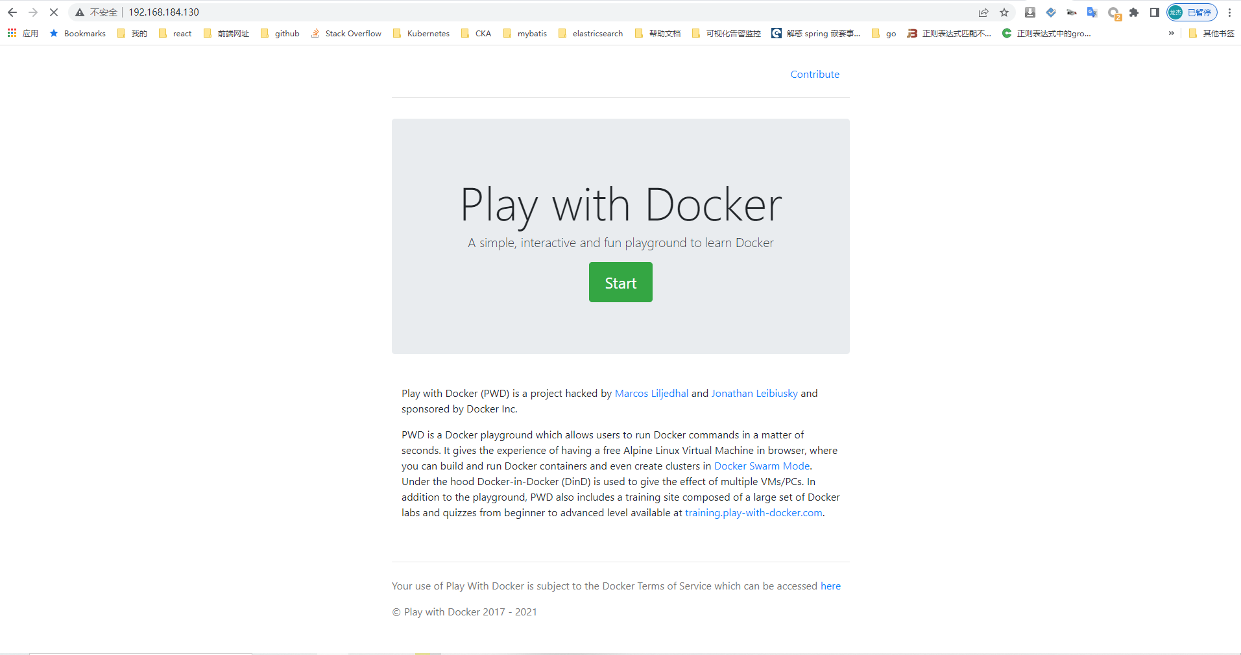Open the Jonathan Leibiusky link
Screen dimensions: 1241x655
tap(754, 394)
